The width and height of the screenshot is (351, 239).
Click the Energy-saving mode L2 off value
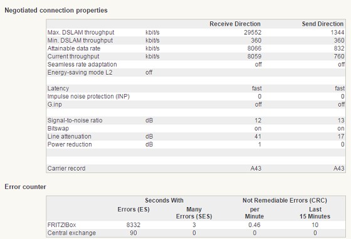(149, 73)
